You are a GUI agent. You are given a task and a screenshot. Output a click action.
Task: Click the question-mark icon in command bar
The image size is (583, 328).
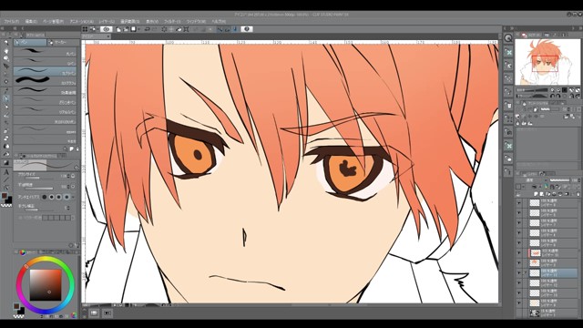pyautogui.click(x=247, y=29)
